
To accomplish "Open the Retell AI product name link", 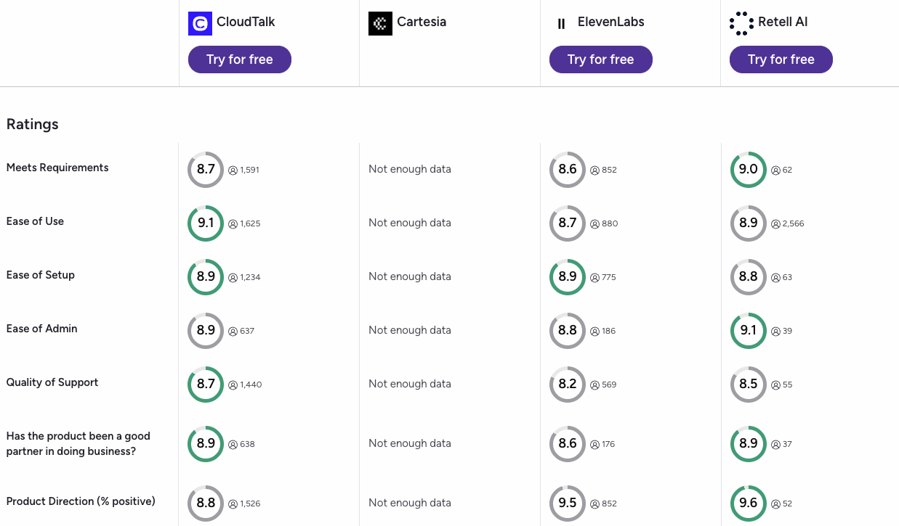I will [x=783, y=22].
